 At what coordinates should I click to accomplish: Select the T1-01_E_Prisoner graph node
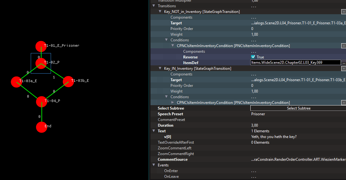pos(41,46)
